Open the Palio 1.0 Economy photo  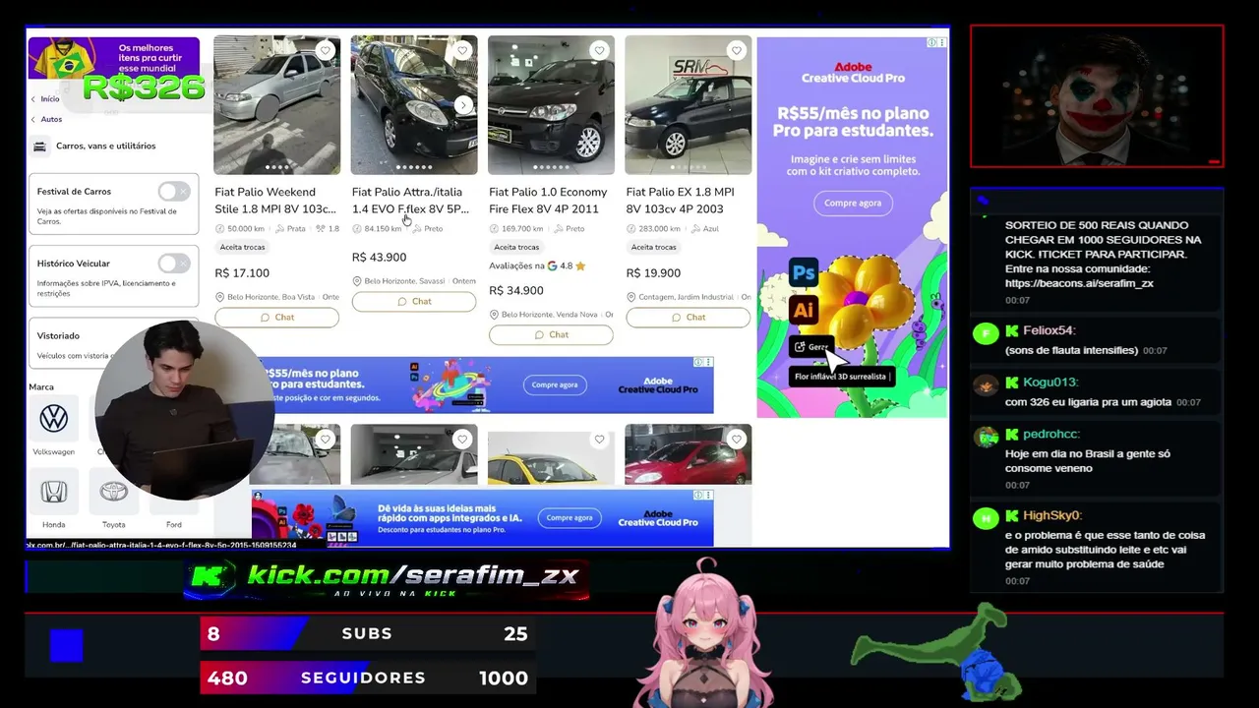point(551,105)
